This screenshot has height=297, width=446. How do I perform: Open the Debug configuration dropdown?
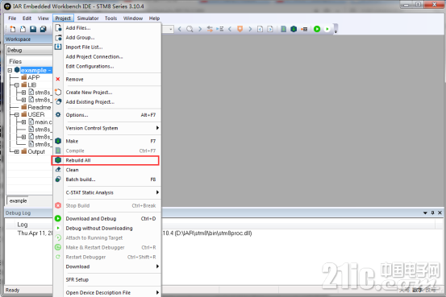tap(29, 50)
